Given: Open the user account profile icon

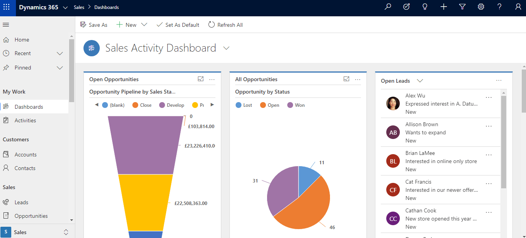Looking at the screenshot, I should 518,7.
